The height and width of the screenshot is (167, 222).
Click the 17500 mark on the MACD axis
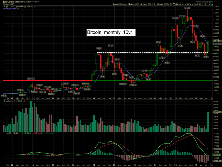click(216, 134)
